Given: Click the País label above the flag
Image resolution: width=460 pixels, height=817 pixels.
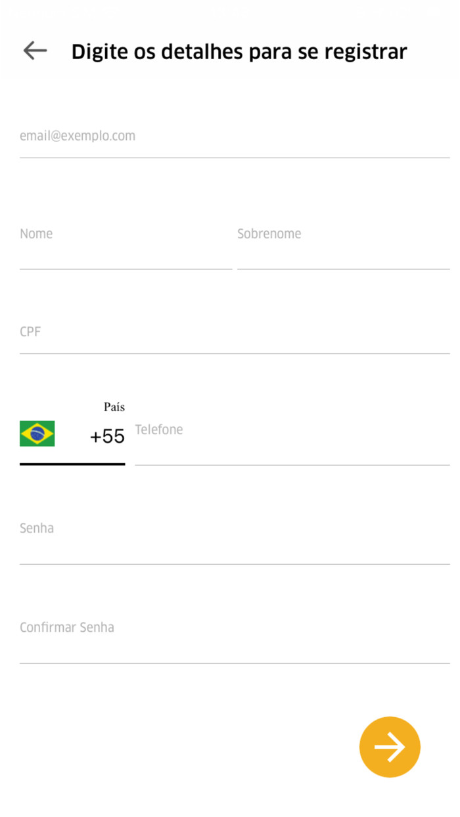Looking at the screenshot, I should coord(113,407).
